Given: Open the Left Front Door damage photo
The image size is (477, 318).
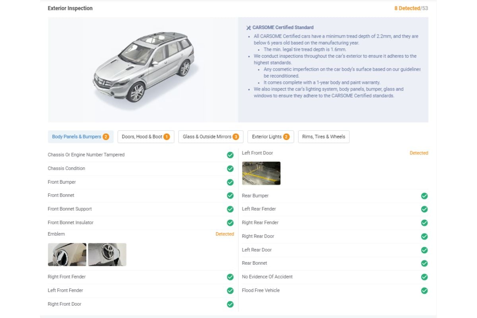Looking at the screenshot, I should 261,173.
